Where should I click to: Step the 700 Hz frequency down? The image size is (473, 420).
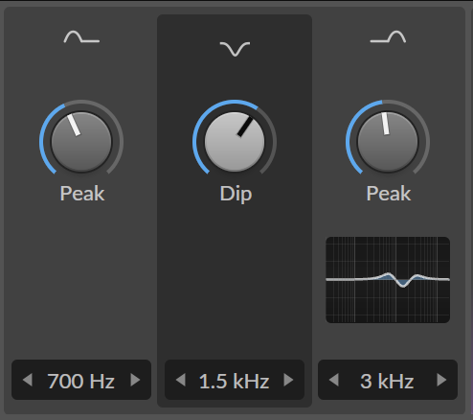(x=28, y=380)
